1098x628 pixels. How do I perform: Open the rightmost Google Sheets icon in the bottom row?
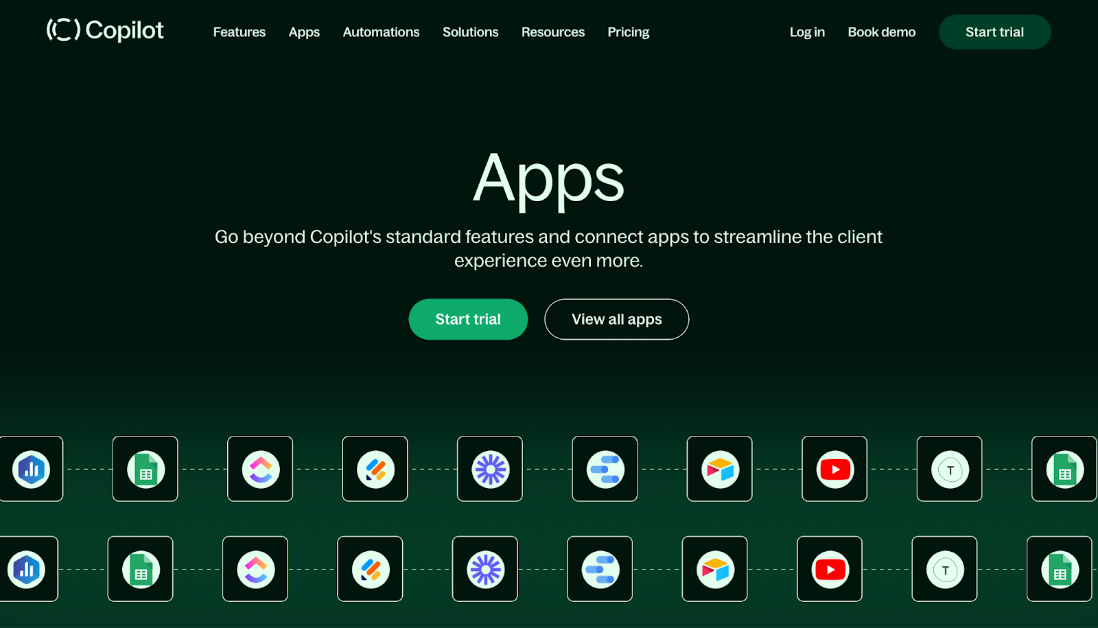point(1060,569)
